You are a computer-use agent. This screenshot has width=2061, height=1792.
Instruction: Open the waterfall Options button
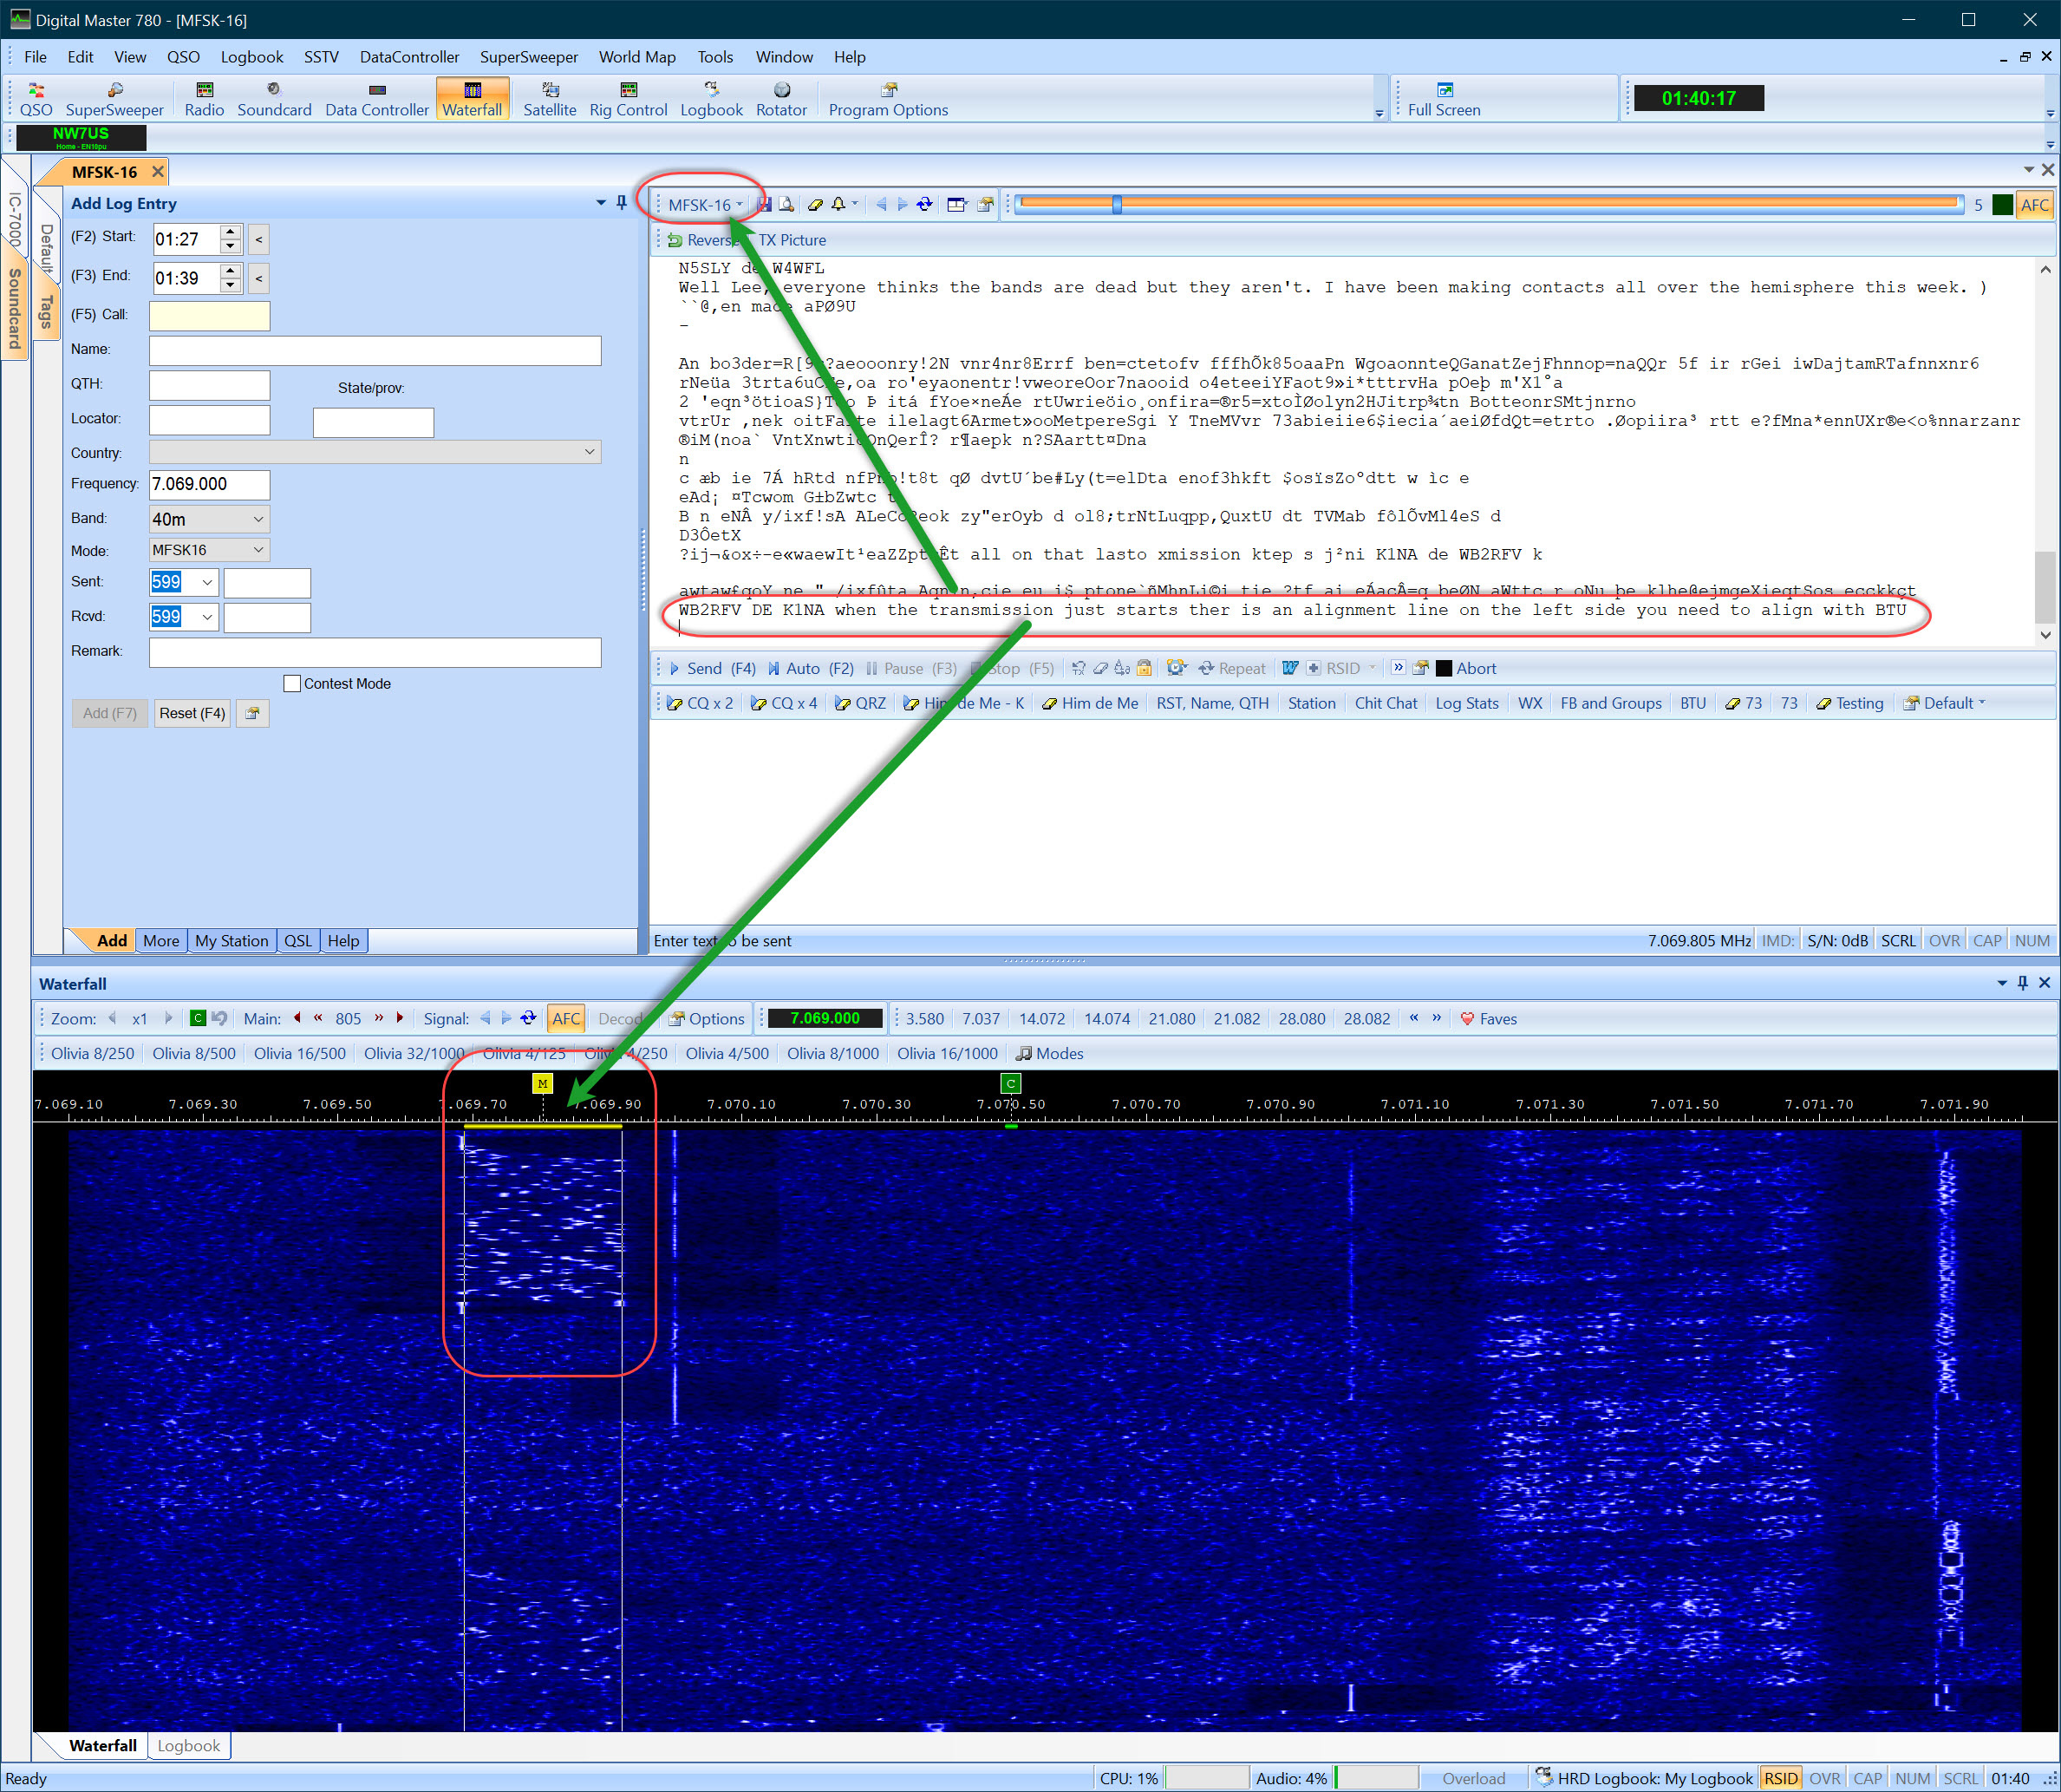pyautogui.click(x=706, y=1019)
